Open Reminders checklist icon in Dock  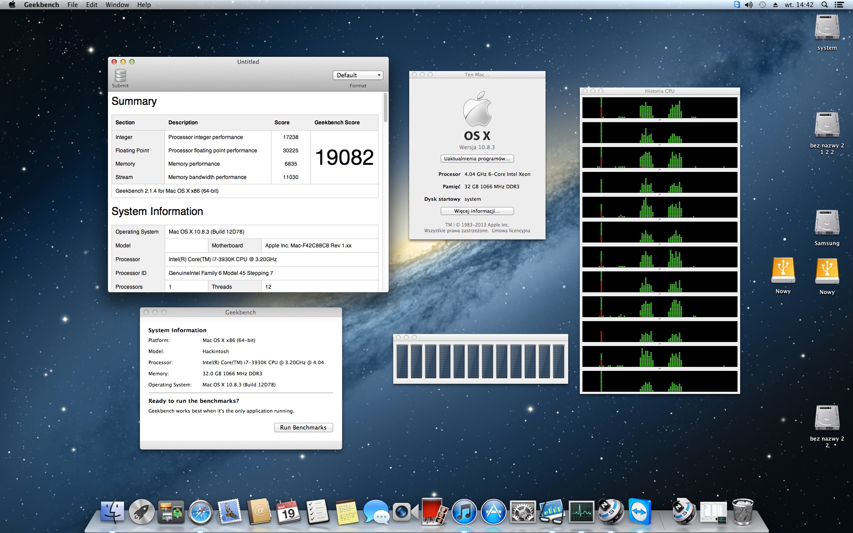318,512
